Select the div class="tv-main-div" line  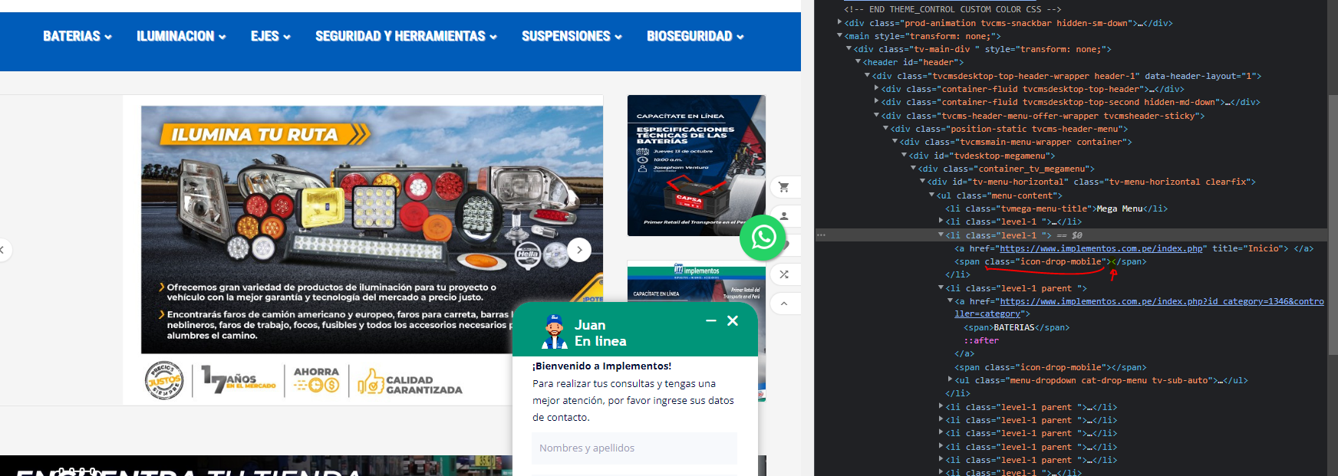pyautogui.click(x=982, y=49)
